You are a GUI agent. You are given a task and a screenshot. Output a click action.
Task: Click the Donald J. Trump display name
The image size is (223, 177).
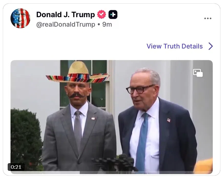tap(66, 15)
